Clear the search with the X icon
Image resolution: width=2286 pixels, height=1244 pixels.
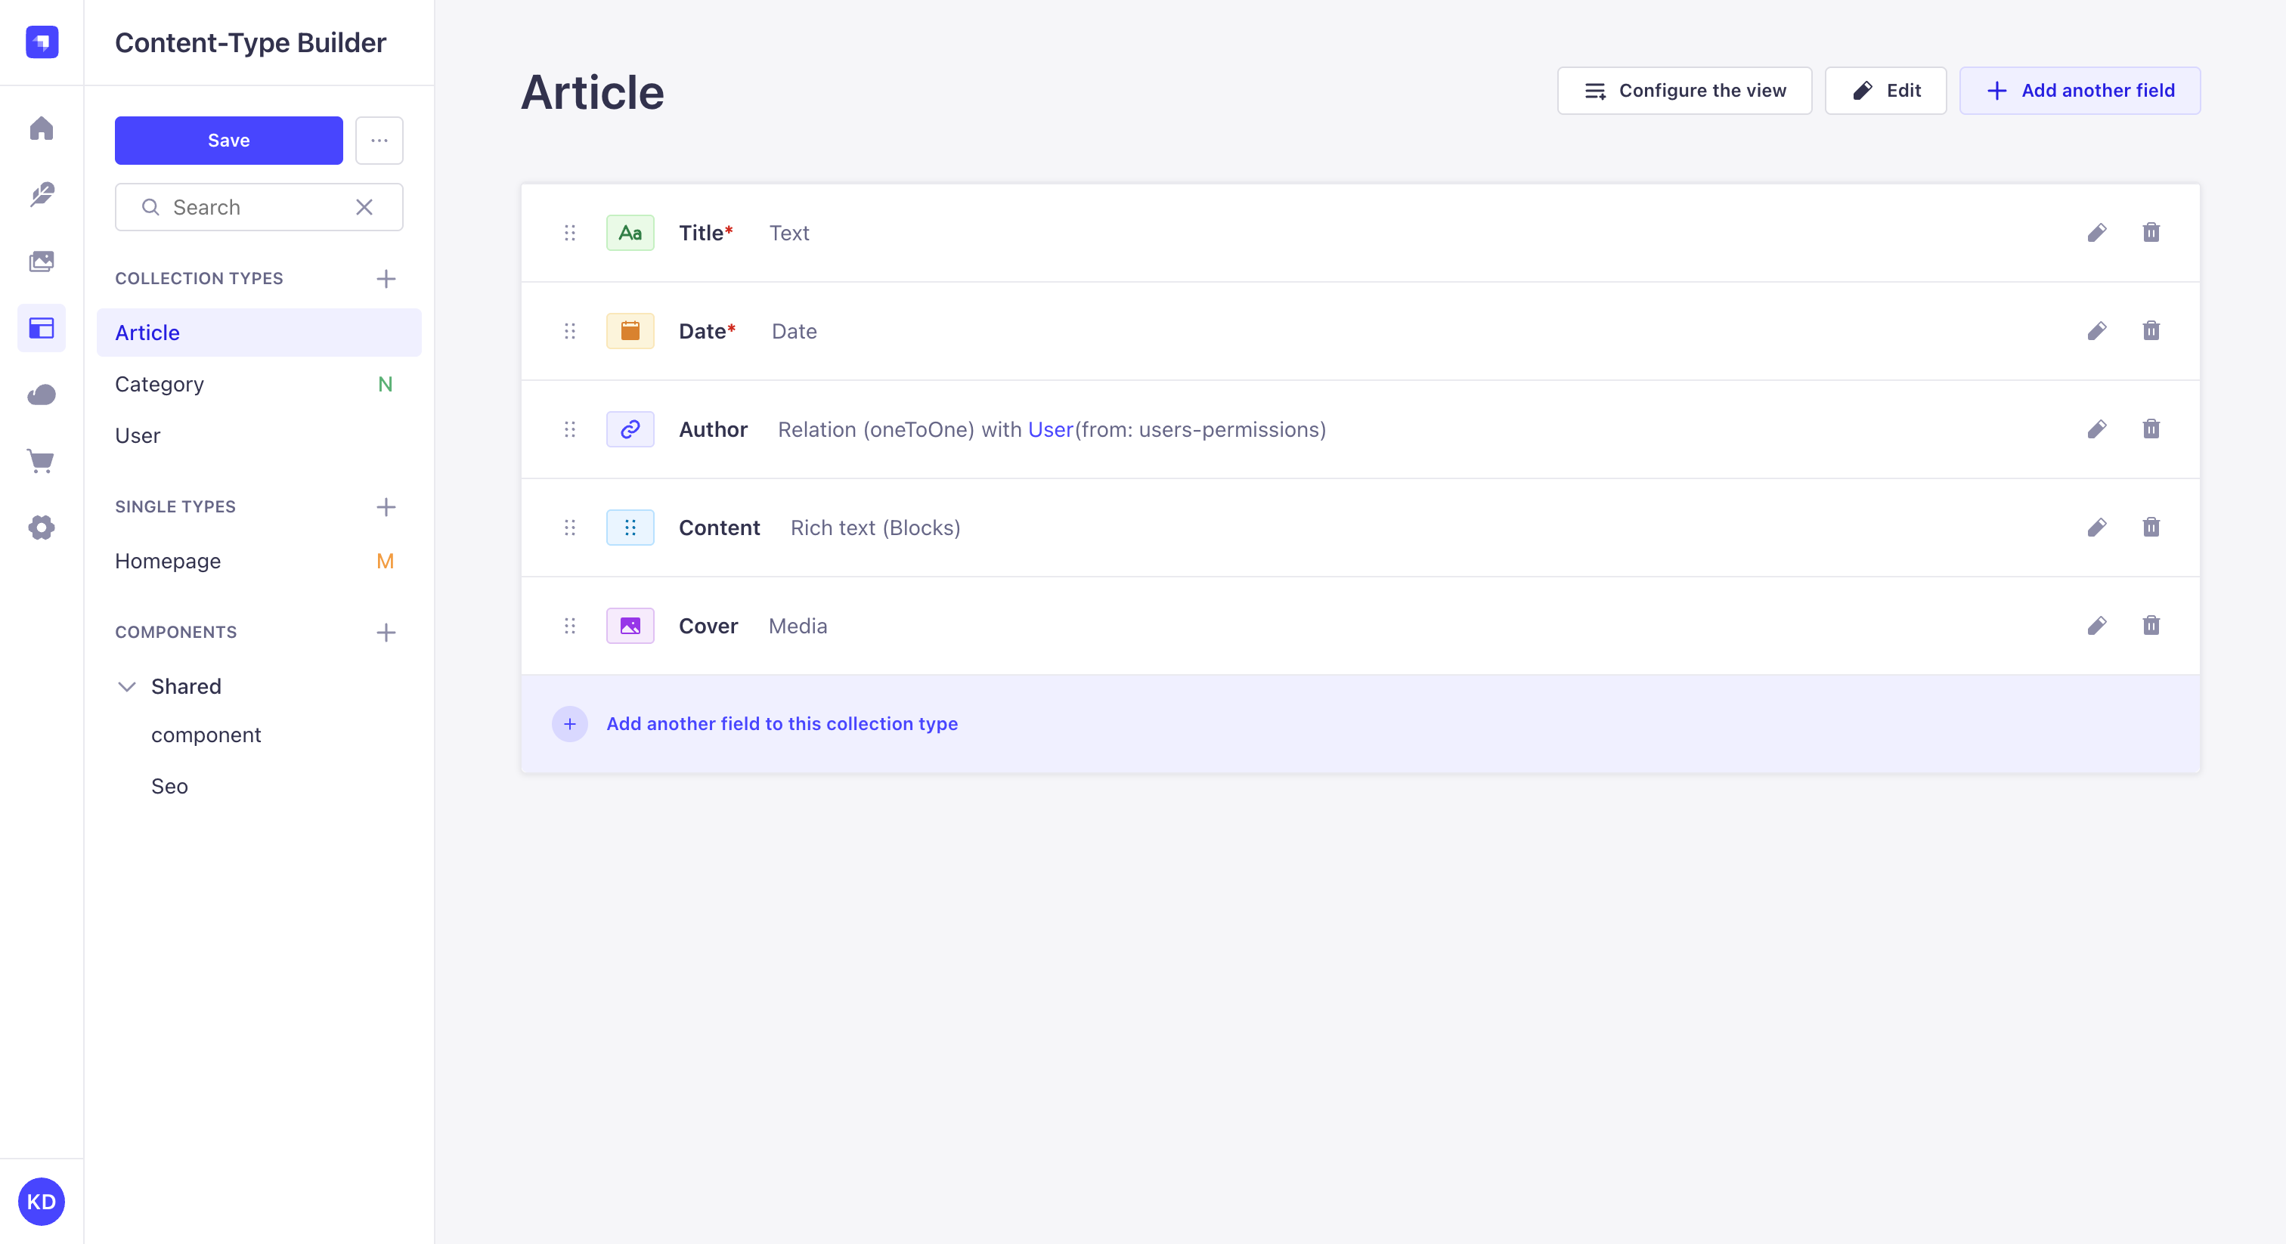(x=363, y=207)
